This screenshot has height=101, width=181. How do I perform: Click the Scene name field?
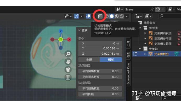pyautogui.click(x=137, y=9)
